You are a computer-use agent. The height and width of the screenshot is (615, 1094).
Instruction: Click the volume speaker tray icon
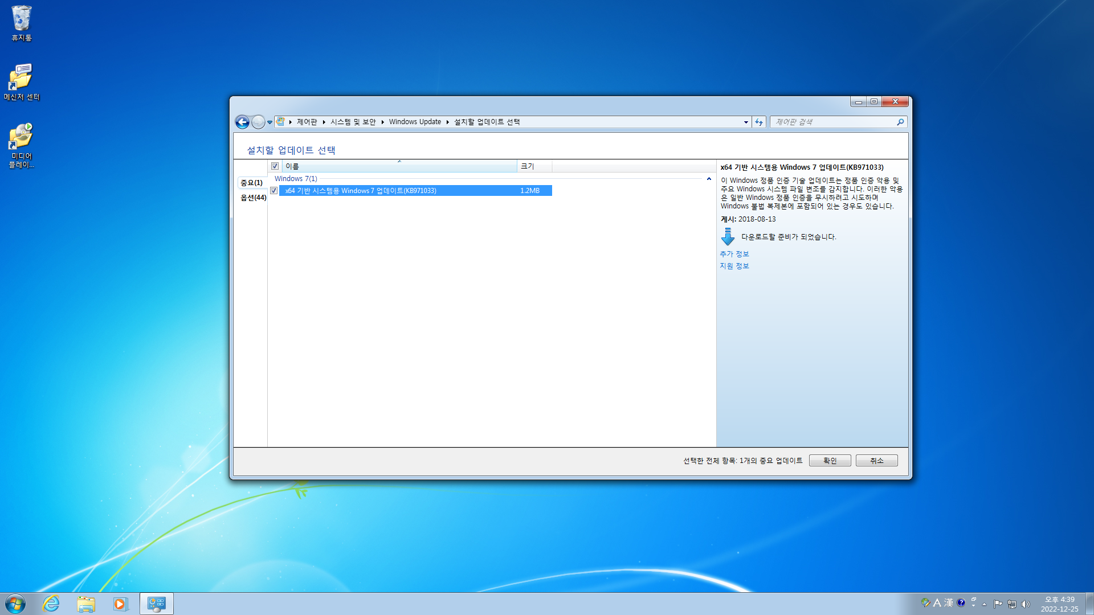point(1026,604)
